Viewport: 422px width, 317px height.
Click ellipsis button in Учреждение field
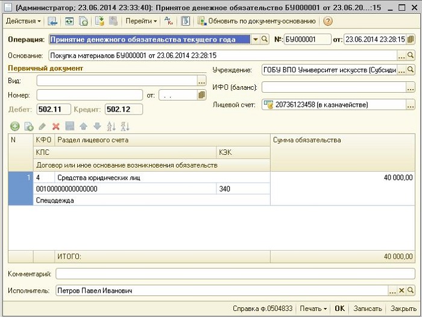coord(402,70)
